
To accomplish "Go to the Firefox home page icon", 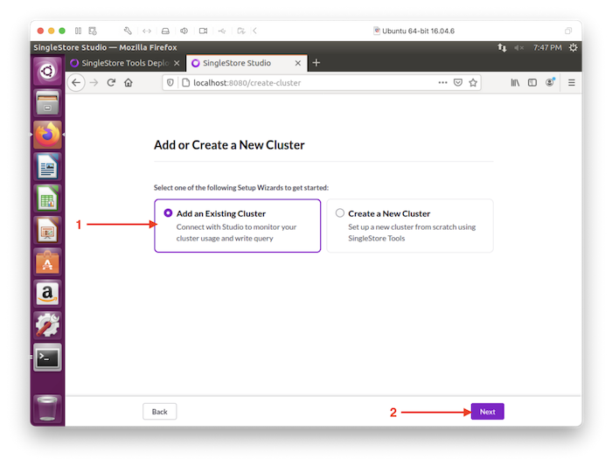I will 129,83.
